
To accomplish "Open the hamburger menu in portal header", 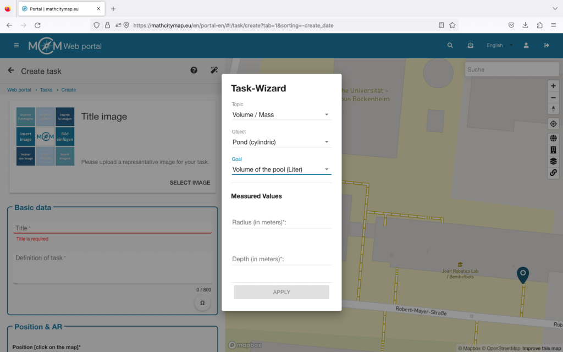I will [x=16, y=46].
